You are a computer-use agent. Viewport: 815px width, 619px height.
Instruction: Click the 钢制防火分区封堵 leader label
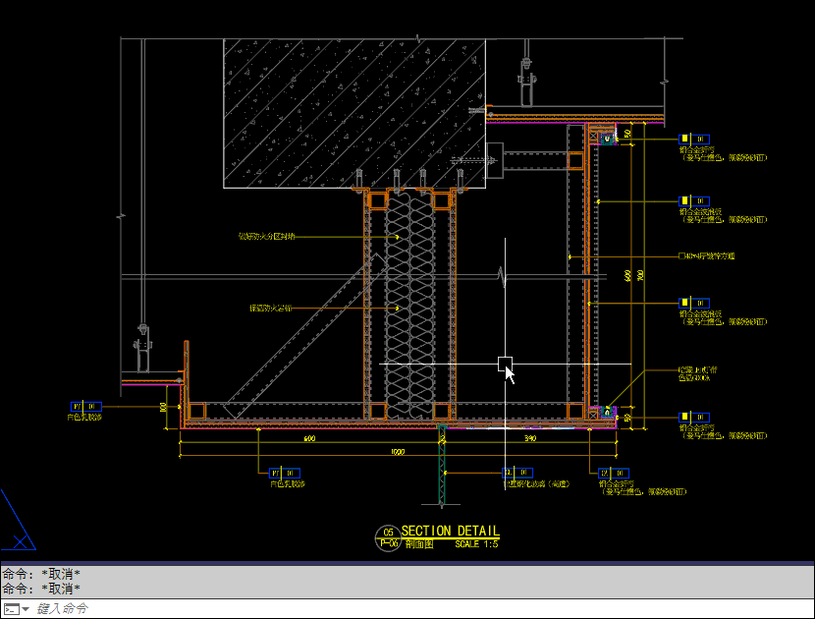point(266,237)
